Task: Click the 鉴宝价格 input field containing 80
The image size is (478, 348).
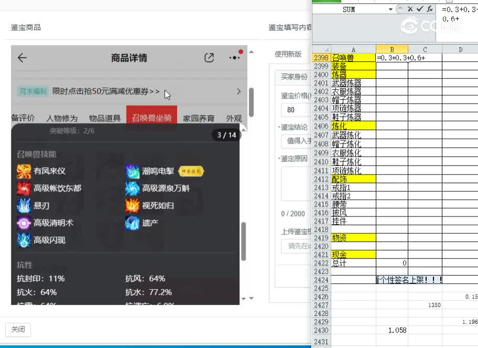Action: point(296,110)
